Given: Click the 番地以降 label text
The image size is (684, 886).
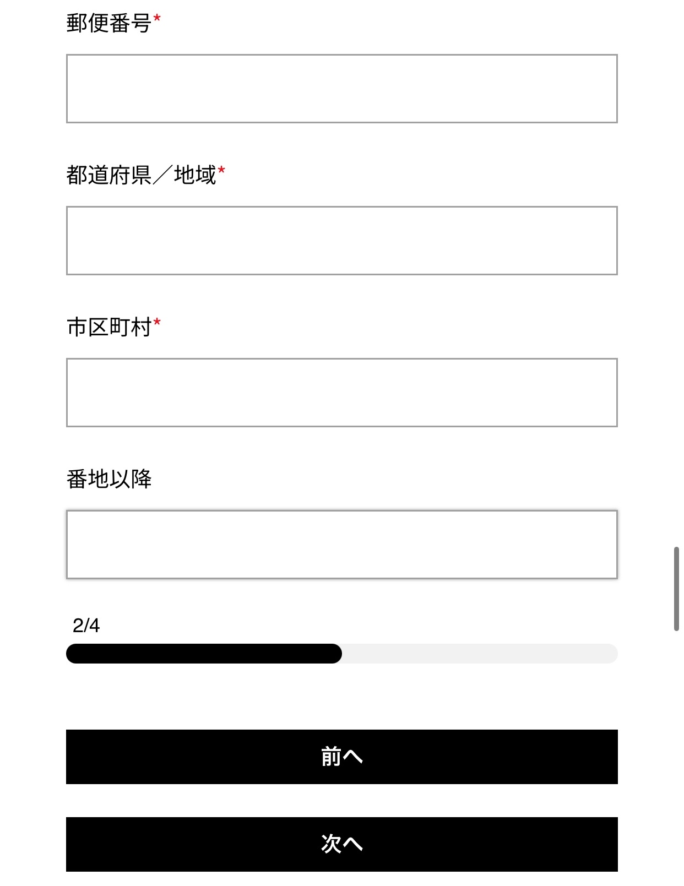Looking at the screenshot, I should coord(108,479).
